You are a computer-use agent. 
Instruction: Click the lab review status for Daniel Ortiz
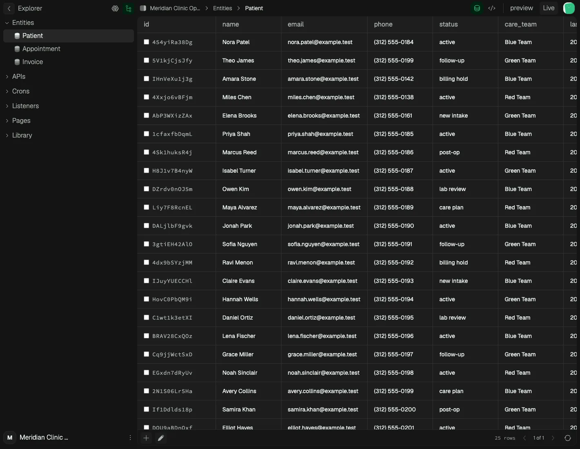click(452, 318)
